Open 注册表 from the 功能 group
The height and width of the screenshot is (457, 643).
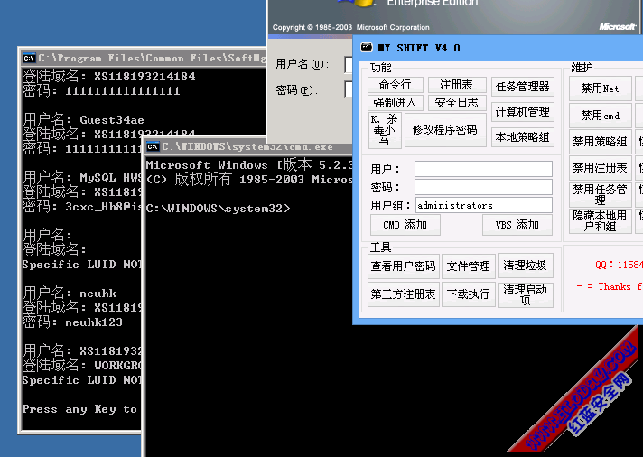point(457,85)
